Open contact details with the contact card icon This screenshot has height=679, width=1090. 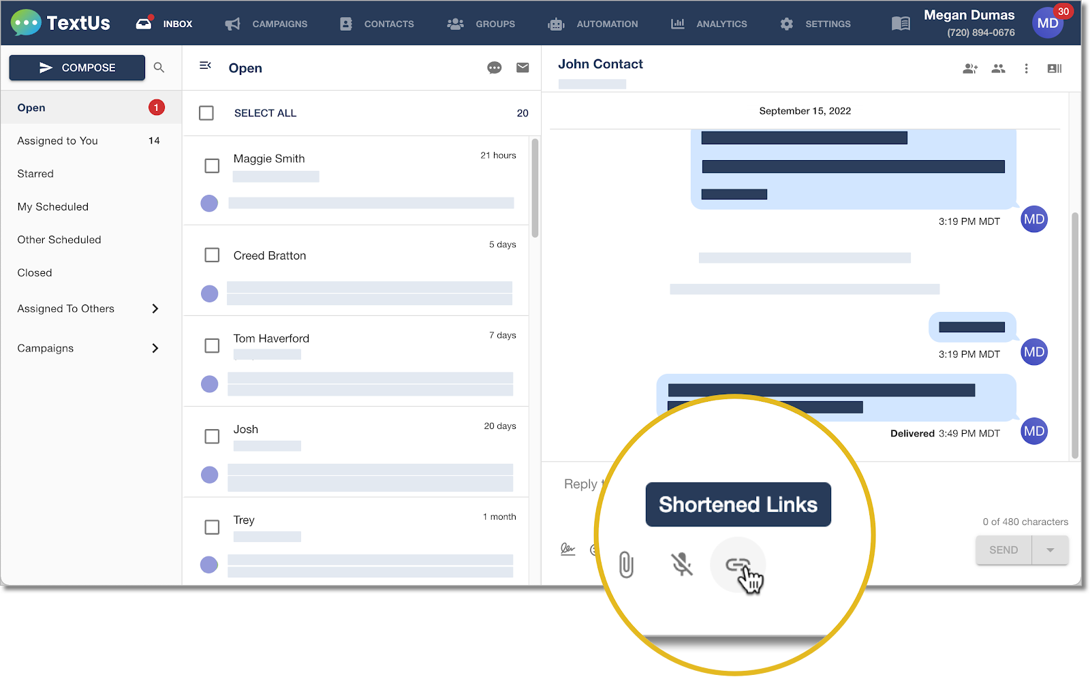1053,68
